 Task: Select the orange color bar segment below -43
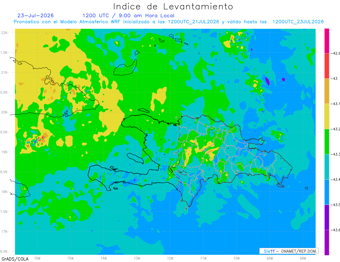327,91
